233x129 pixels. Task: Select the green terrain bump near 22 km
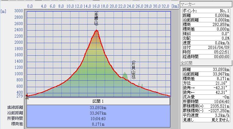[x=125, y=75]
